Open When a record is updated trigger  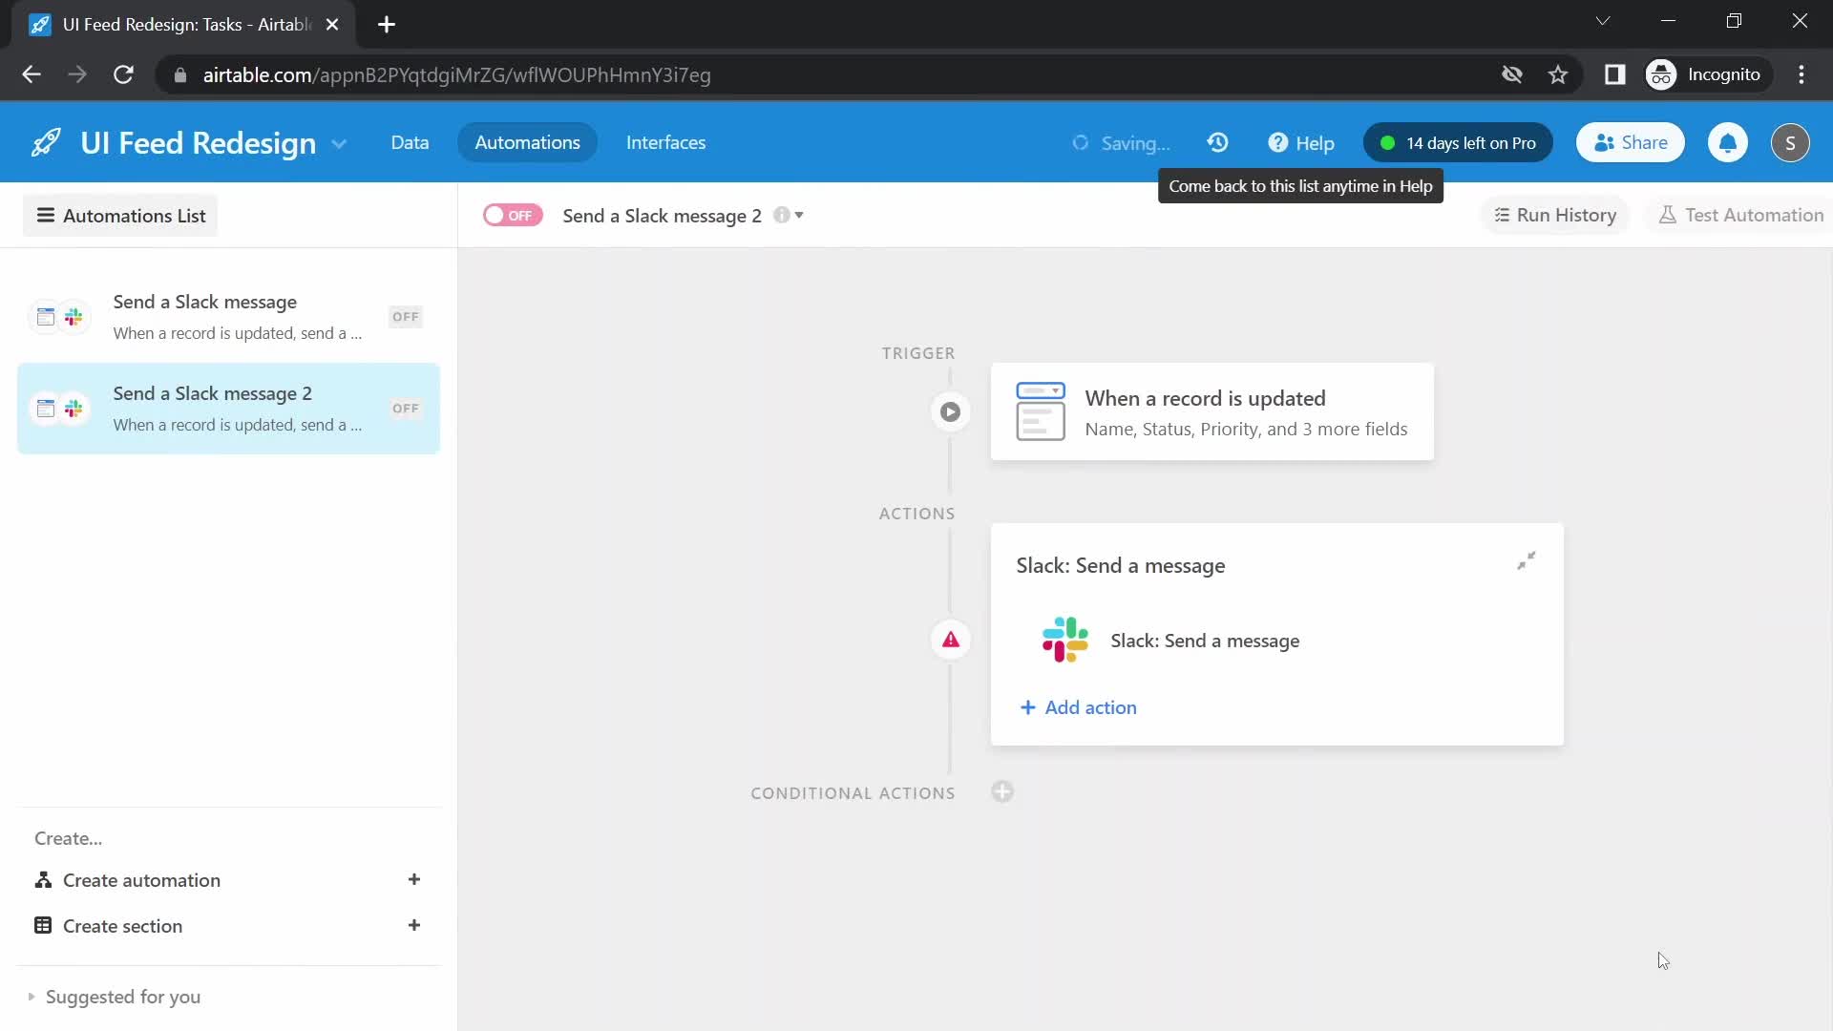1211,411
